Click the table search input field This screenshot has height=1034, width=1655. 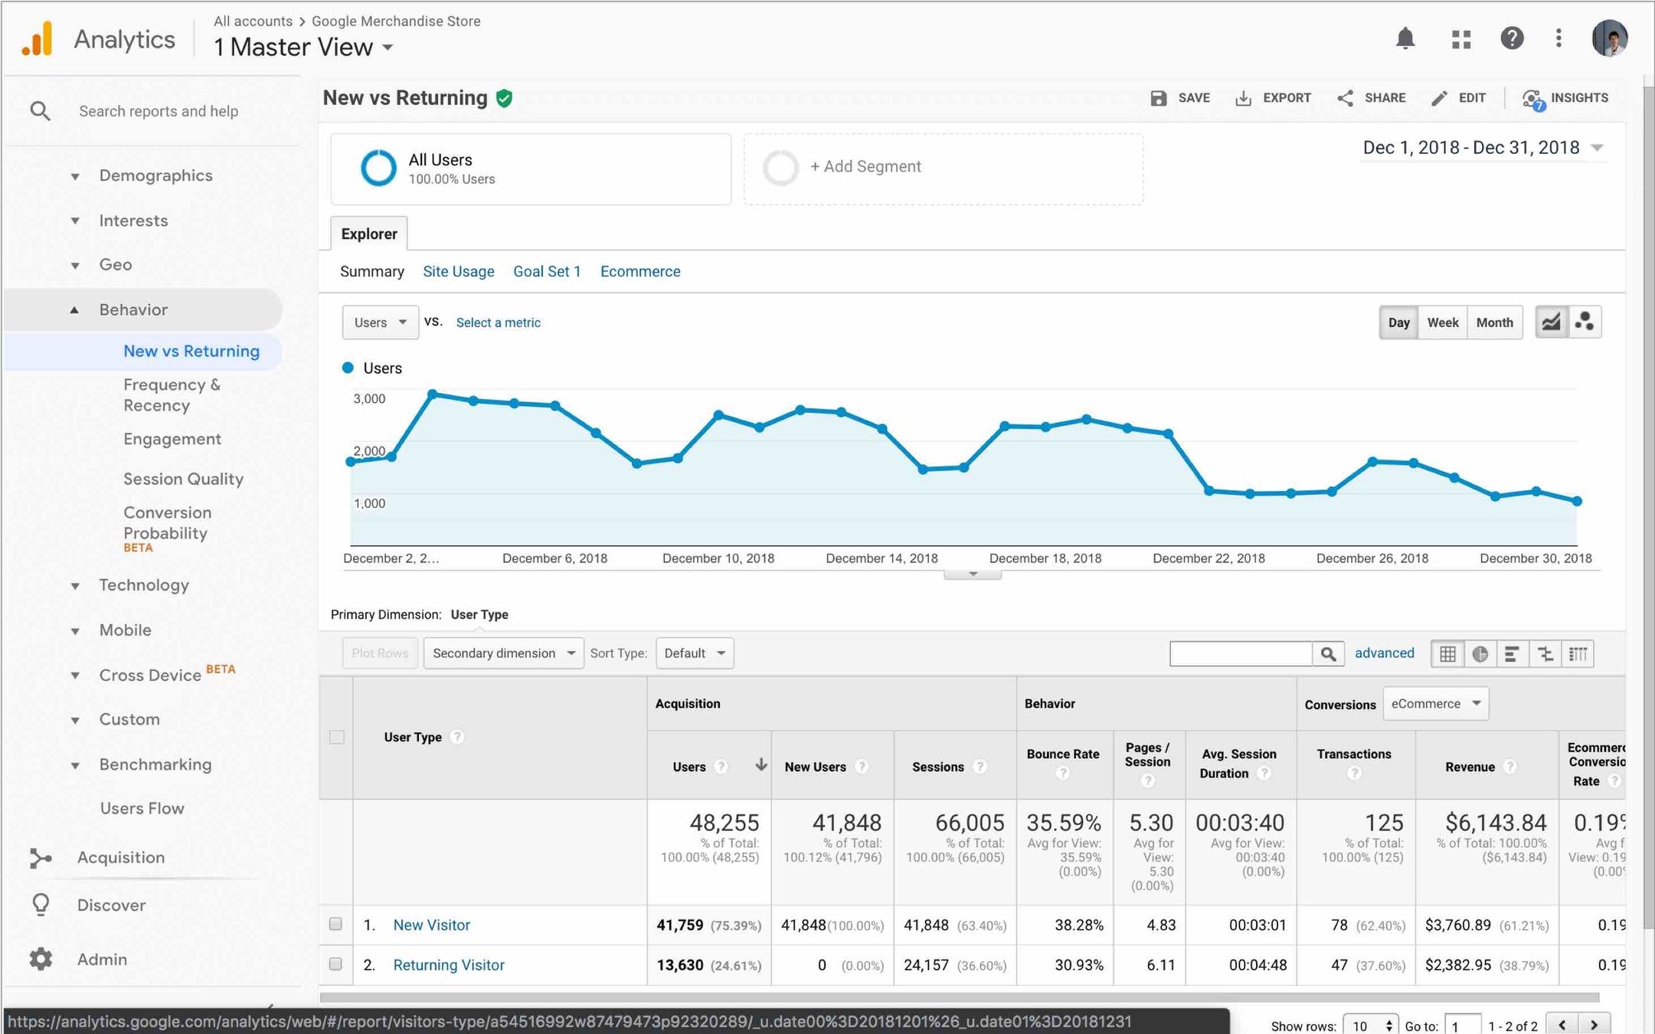click(x=1241, y=654)
